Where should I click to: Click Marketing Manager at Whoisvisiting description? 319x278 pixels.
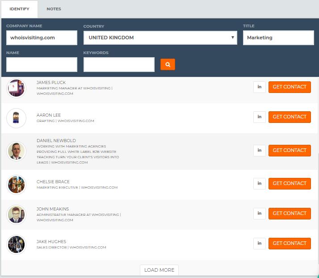[x=75, y=91]
